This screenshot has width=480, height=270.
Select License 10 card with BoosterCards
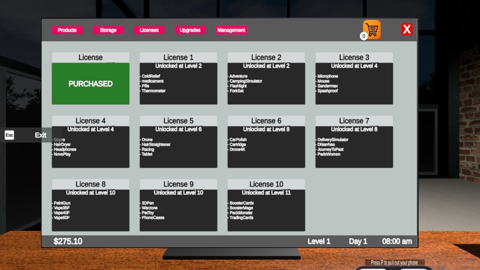pyautogui.click(x=266, y=210)
